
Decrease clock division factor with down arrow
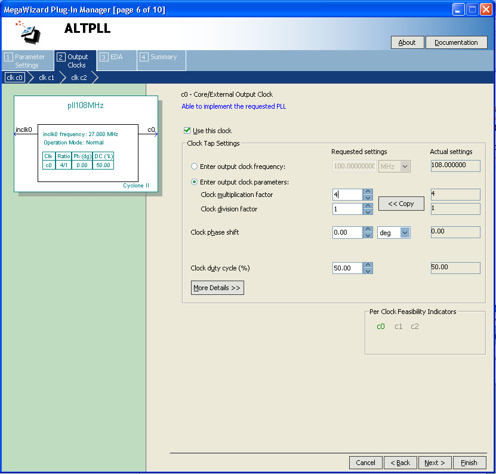368,212
